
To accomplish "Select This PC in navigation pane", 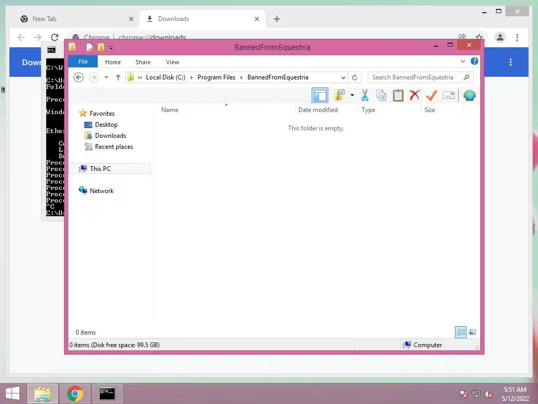I will click(x=110, y=168).
